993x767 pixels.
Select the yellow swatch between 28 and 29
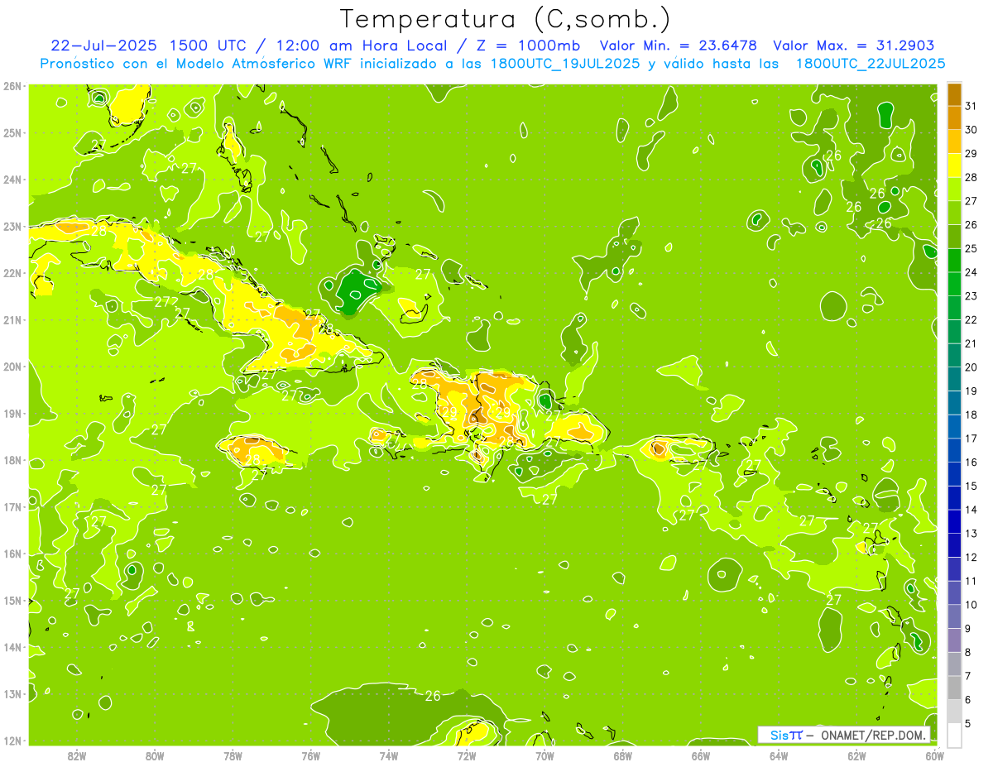pos(954,165)
